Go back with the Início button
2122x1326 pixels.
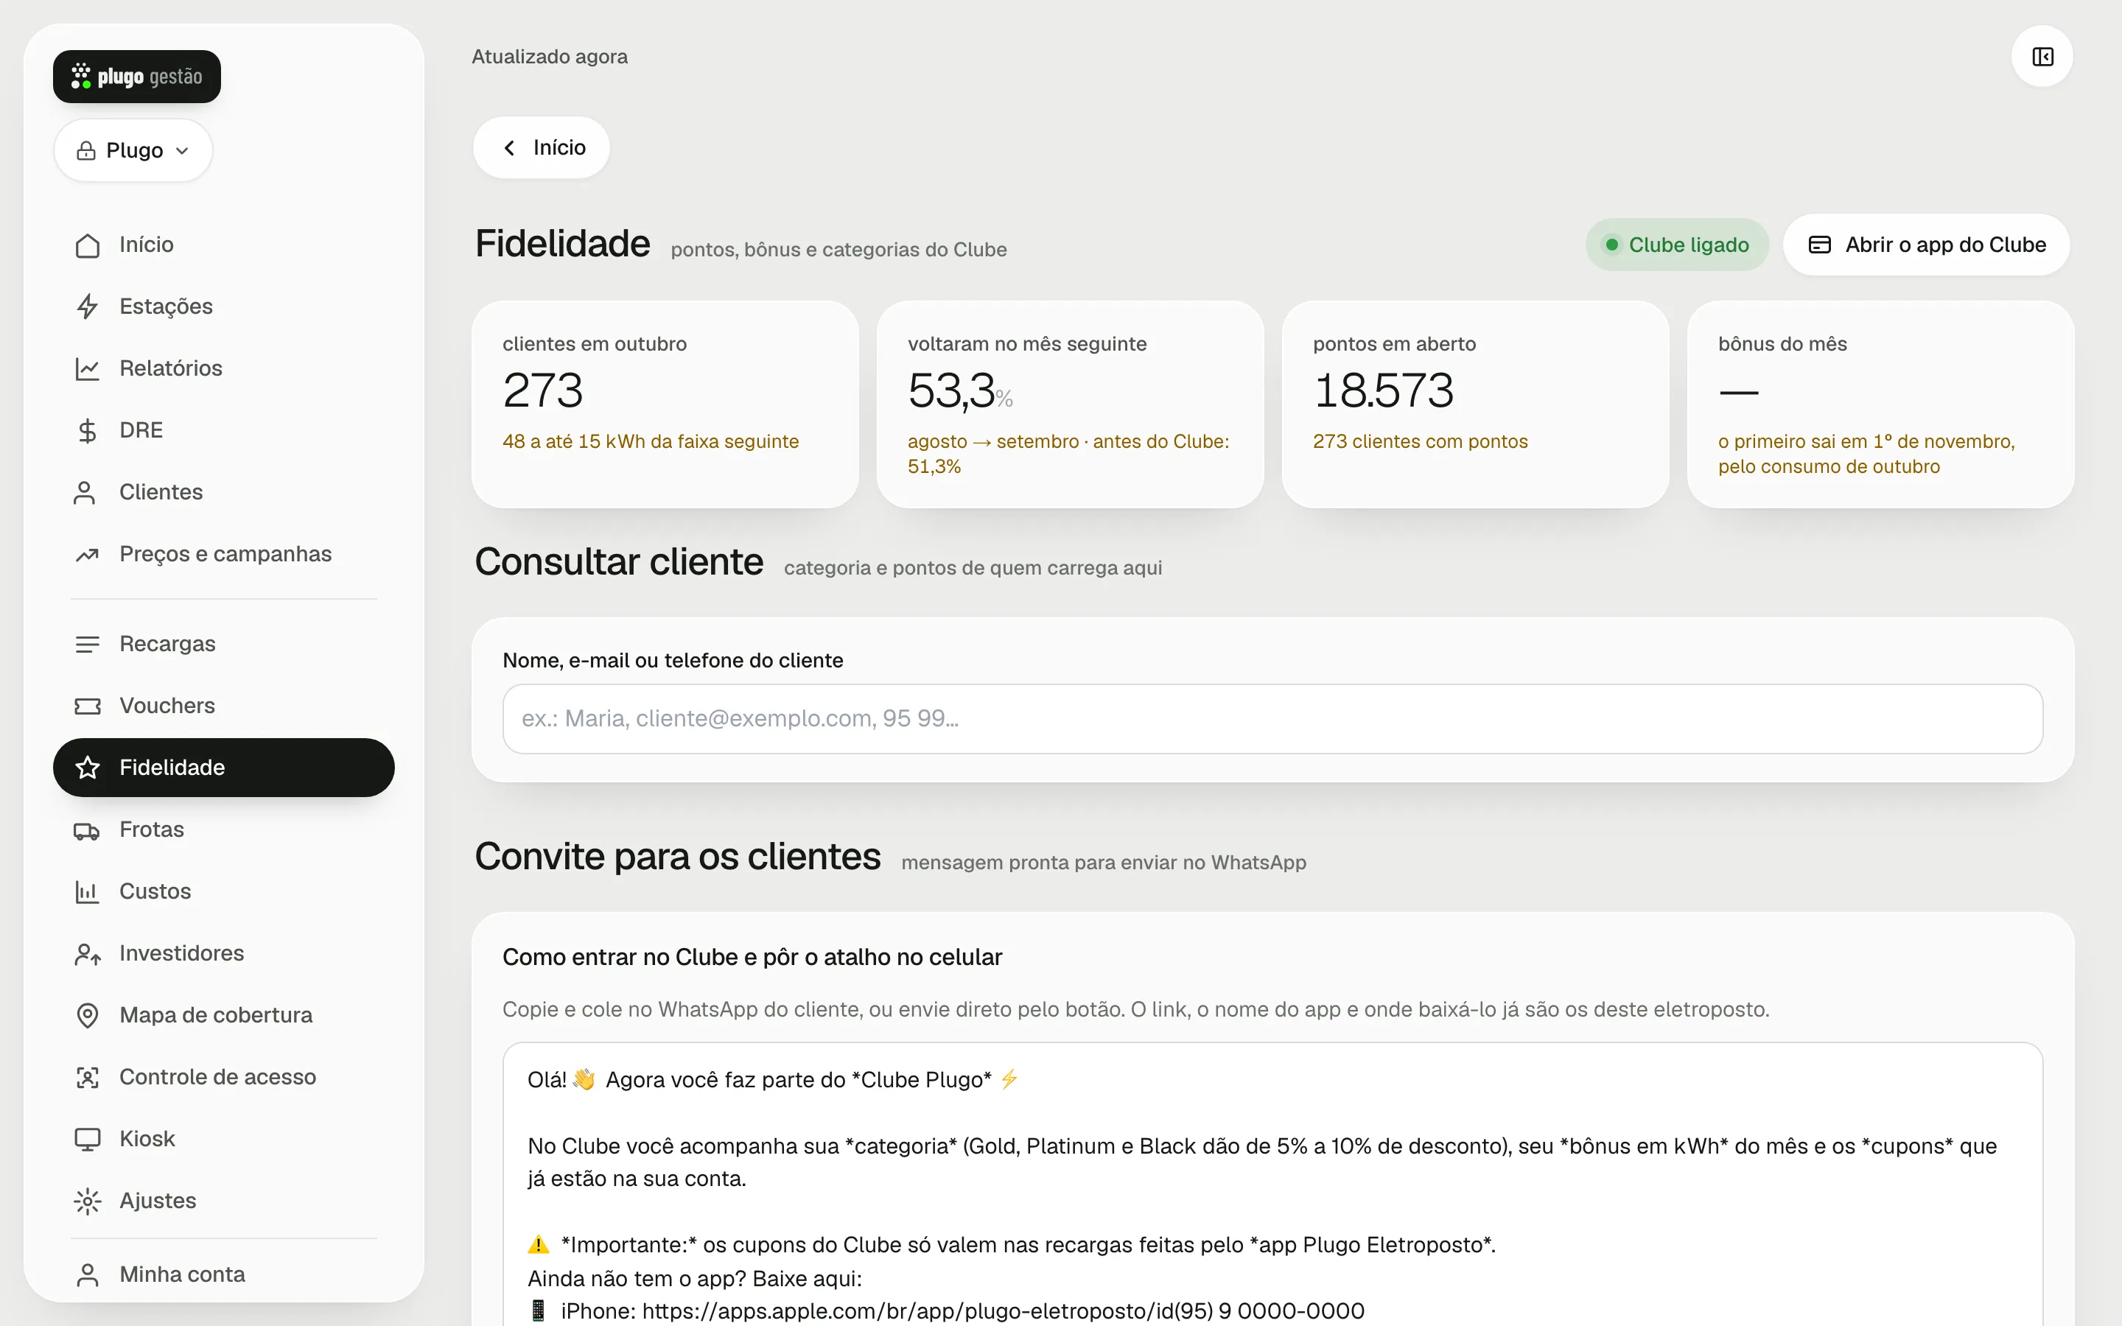click(x=541, y=147)
